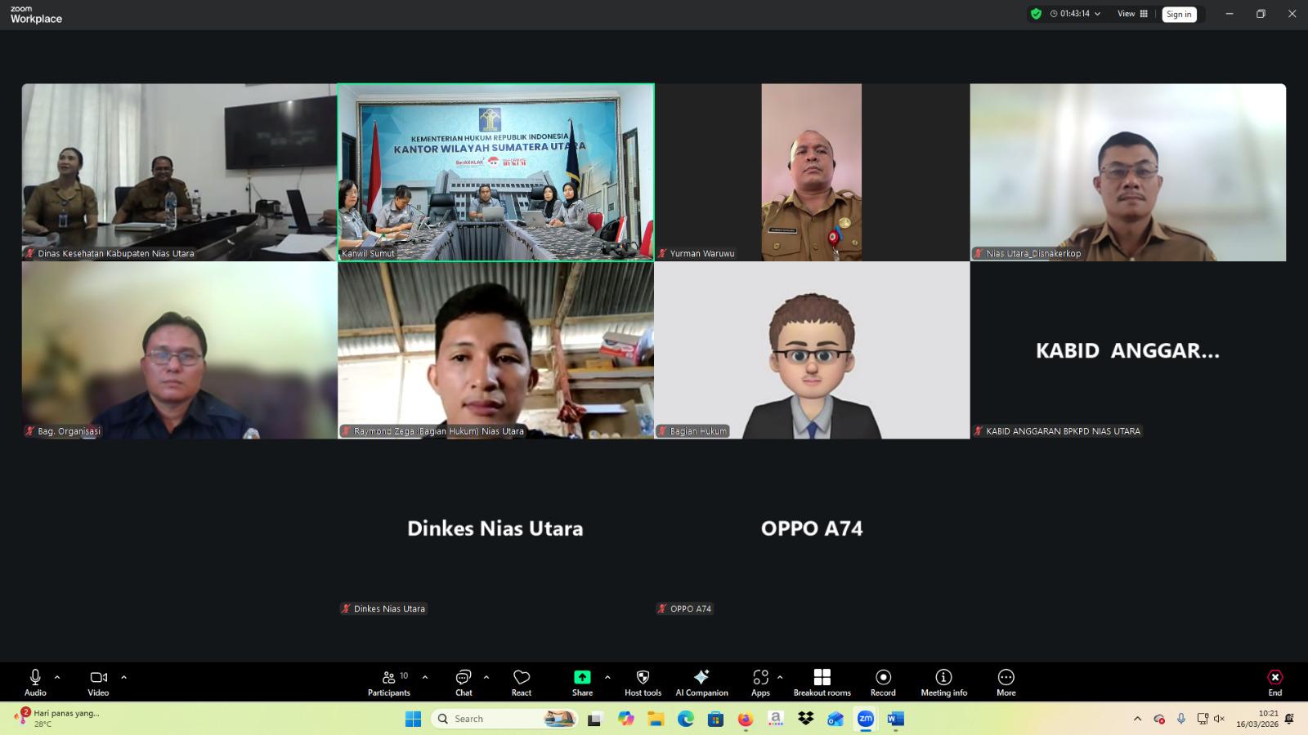Toggle Windows system volume mute icon
Viewport: 1308px width, 735px height.
point(1219,719)
